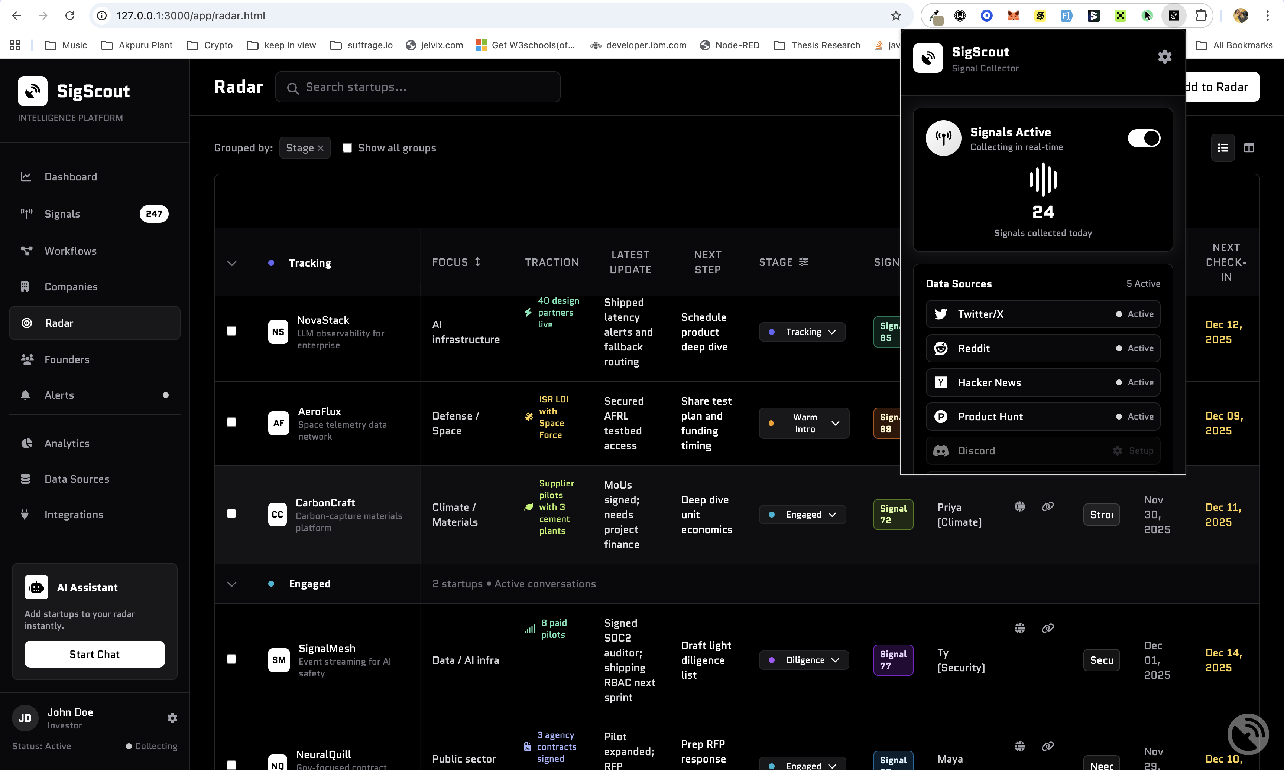Uncheck the Show all groups checkbox
This screenshot has height=770, width=1284.
(348, 147)
